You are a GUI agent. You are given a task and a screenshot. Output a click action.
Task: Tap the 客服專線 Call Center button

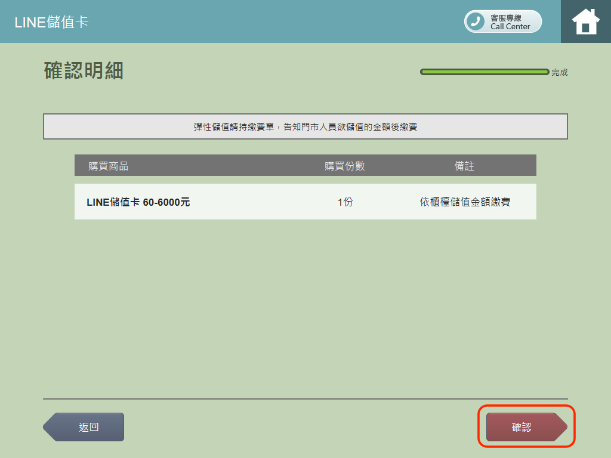(x=502, y=21)
